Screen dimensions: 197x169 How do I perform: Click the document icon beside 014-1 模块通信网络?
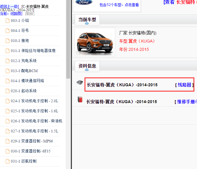(x=8, y=81)
